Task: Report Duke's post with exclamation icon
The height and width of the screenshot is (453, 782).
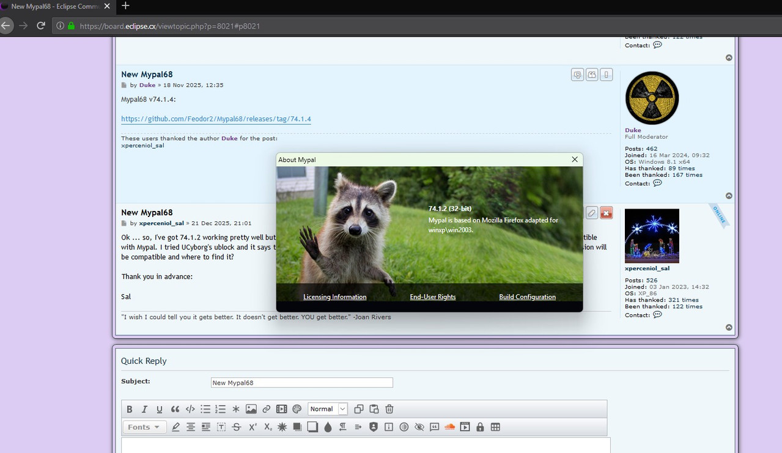Action: coord(607,75)
